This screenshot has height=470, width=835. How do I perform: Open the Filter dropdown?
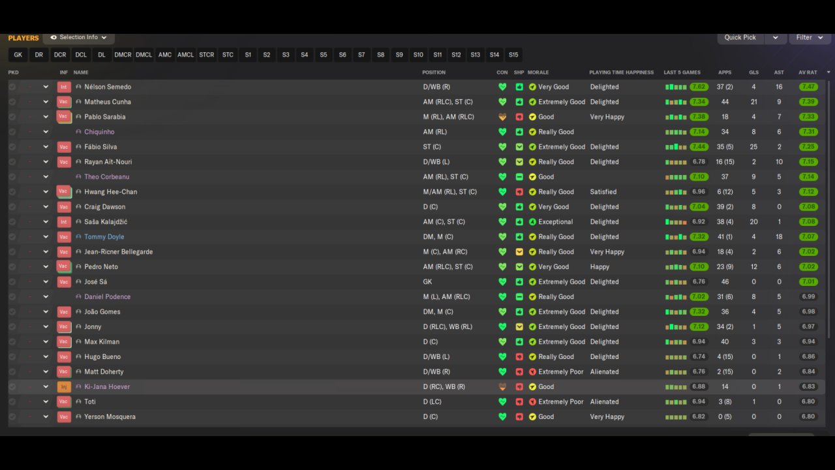[810, 37]
